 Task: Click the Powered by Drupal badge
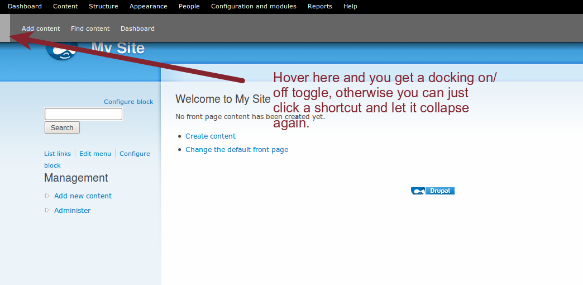coord(433,191)
